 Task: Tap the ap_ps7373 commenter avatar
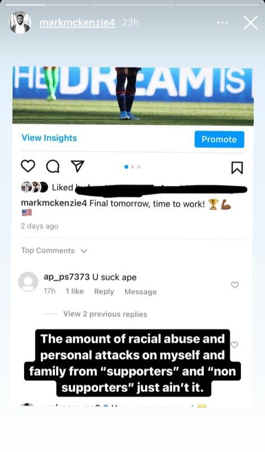[28, 281]
